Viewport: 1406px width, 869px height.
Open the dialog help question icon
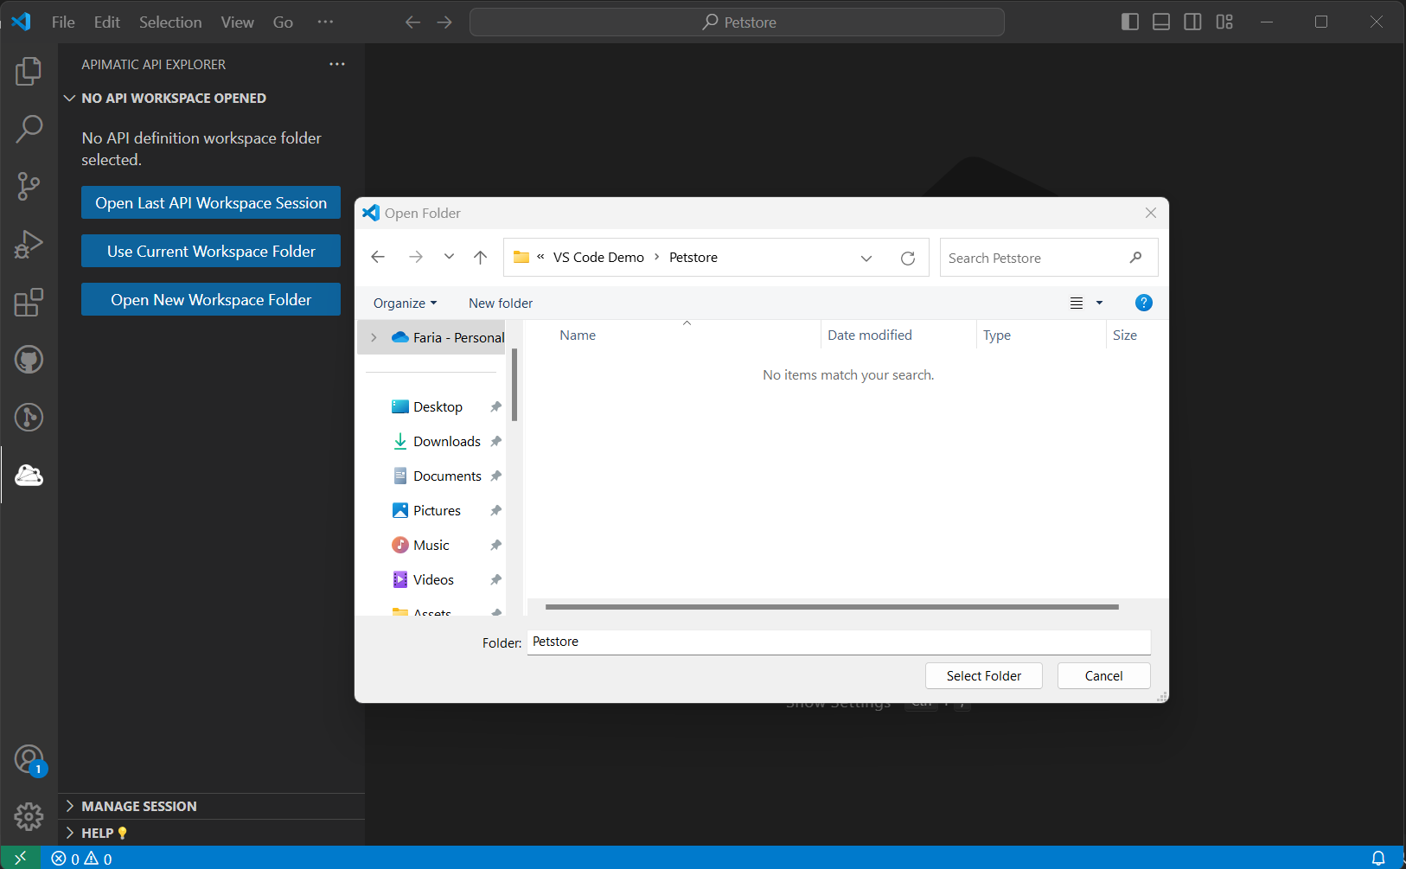click(x=1144, y=303)
